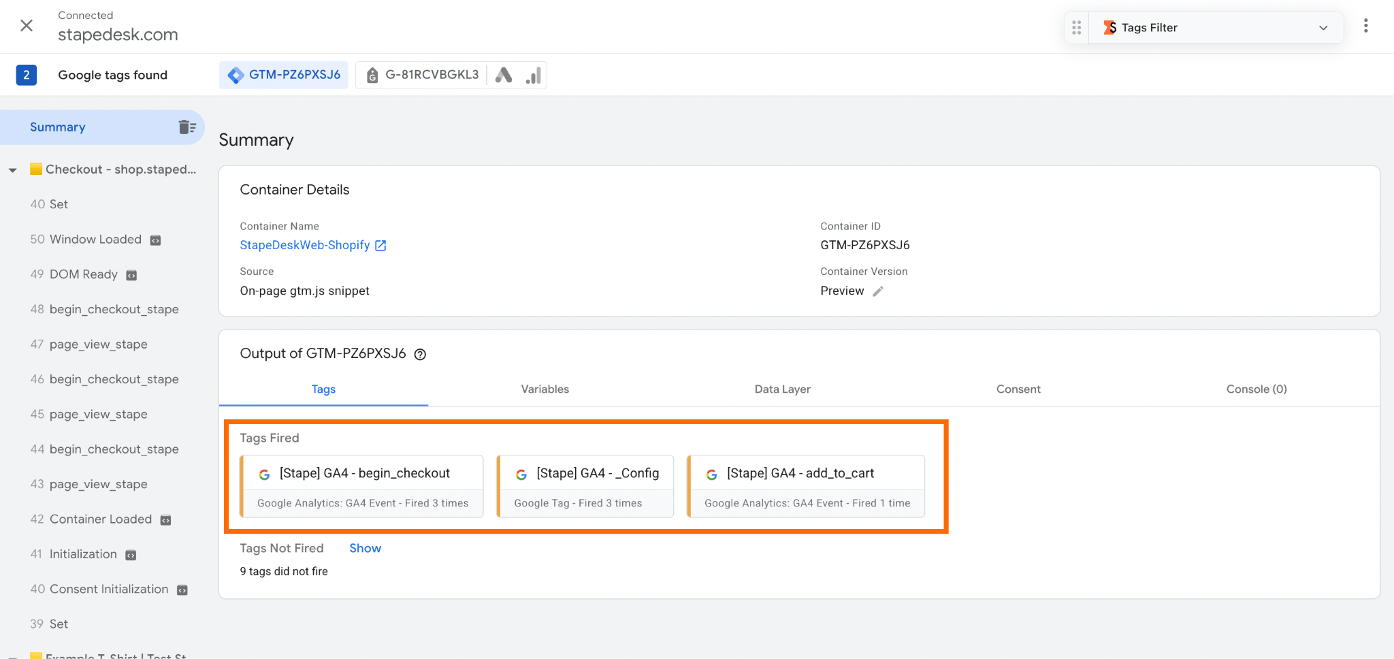The height and width of the screenshot is (659, 1394).
Task: Click the code icon beside DOM Ready
Action: pyautogui.click(x=131, y=275)
